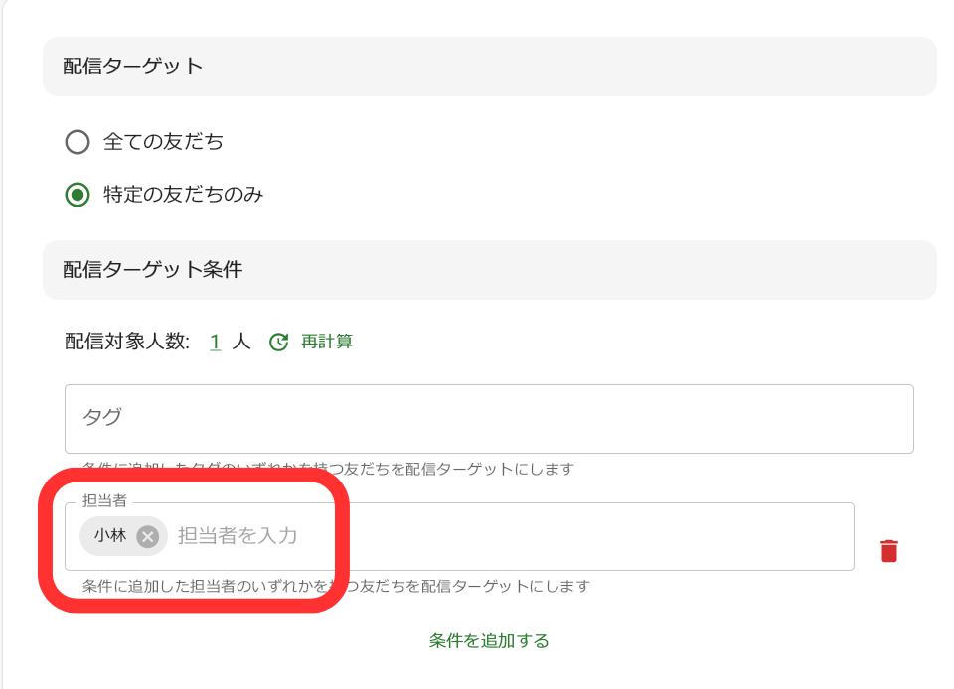Click the 特定の友だちのみ label text

[x=184, y=195]
